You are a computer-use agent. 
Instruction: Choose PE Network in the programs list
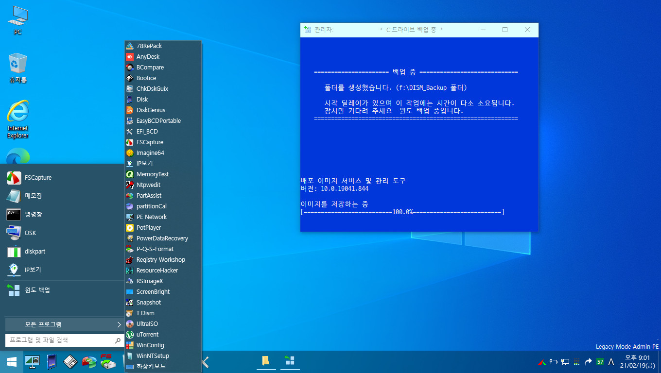(x=163, y=217)
